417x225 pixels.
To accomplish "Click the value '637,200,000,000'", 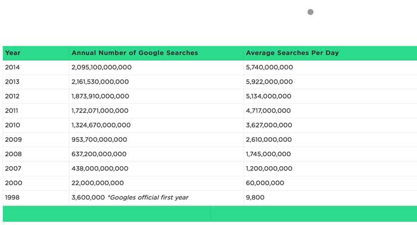I will tap(99, 154).
